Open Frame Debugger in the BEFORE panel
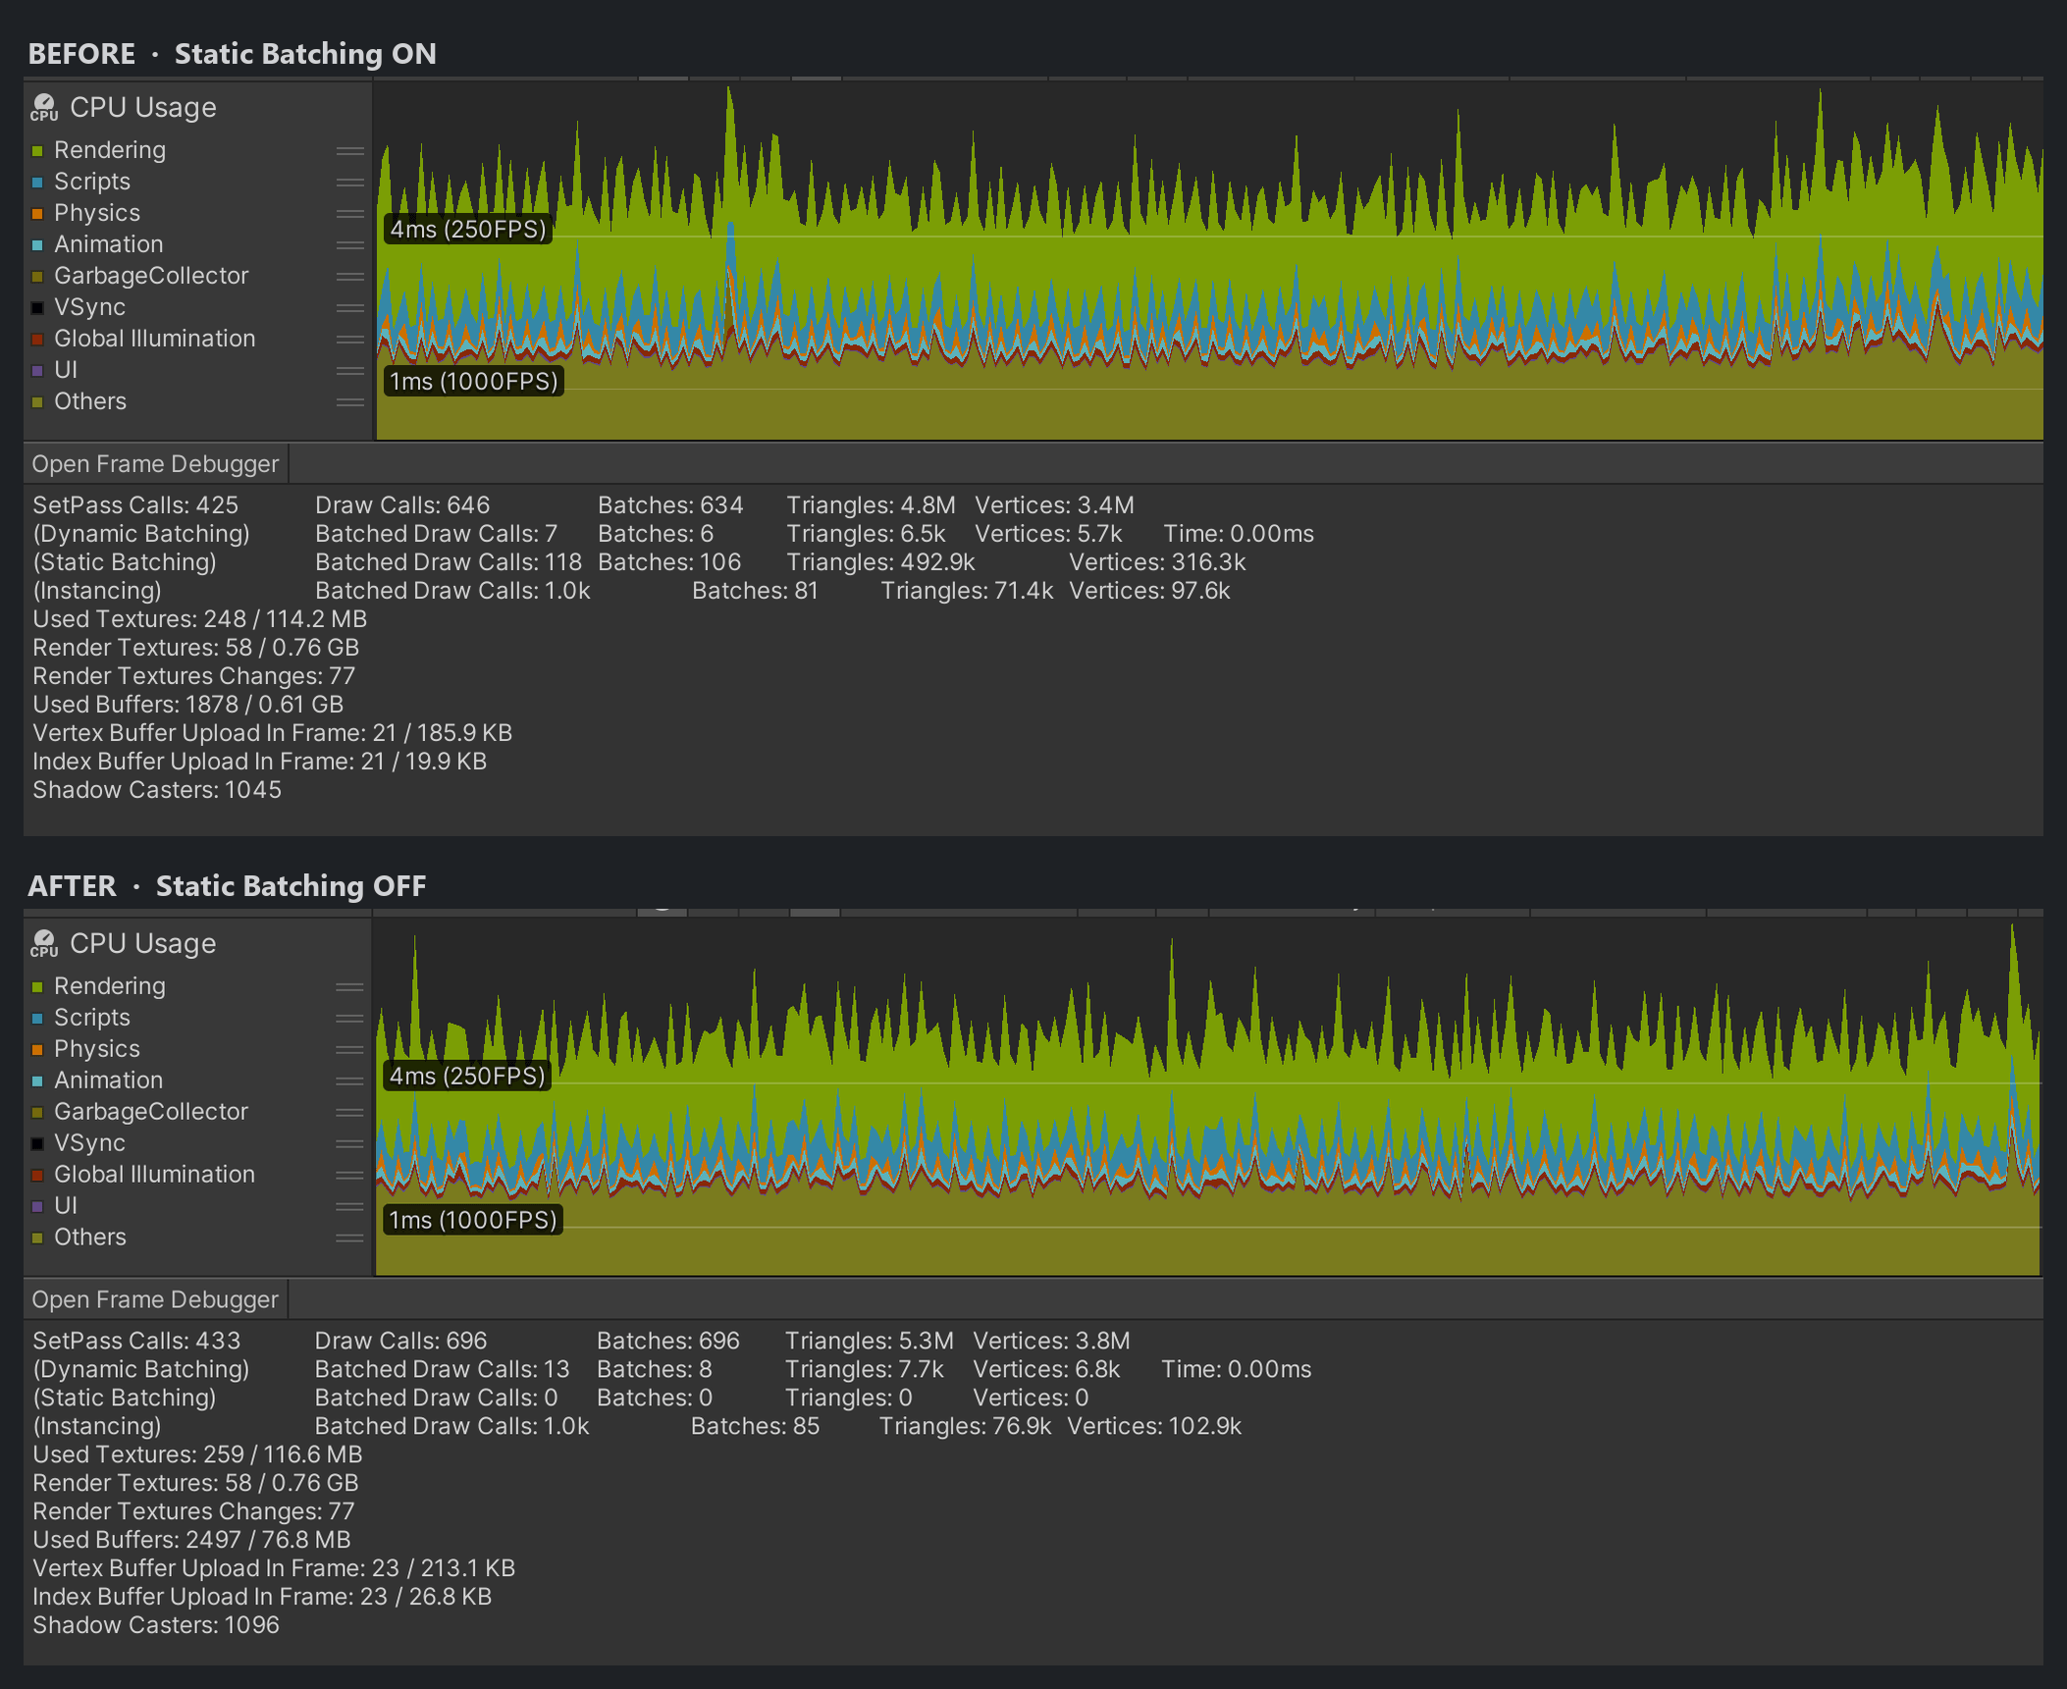 (155, 464)
